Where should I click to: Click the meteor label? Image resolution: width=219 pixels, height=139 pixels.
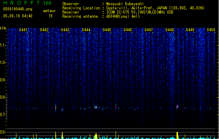click(x=49, y=11)
